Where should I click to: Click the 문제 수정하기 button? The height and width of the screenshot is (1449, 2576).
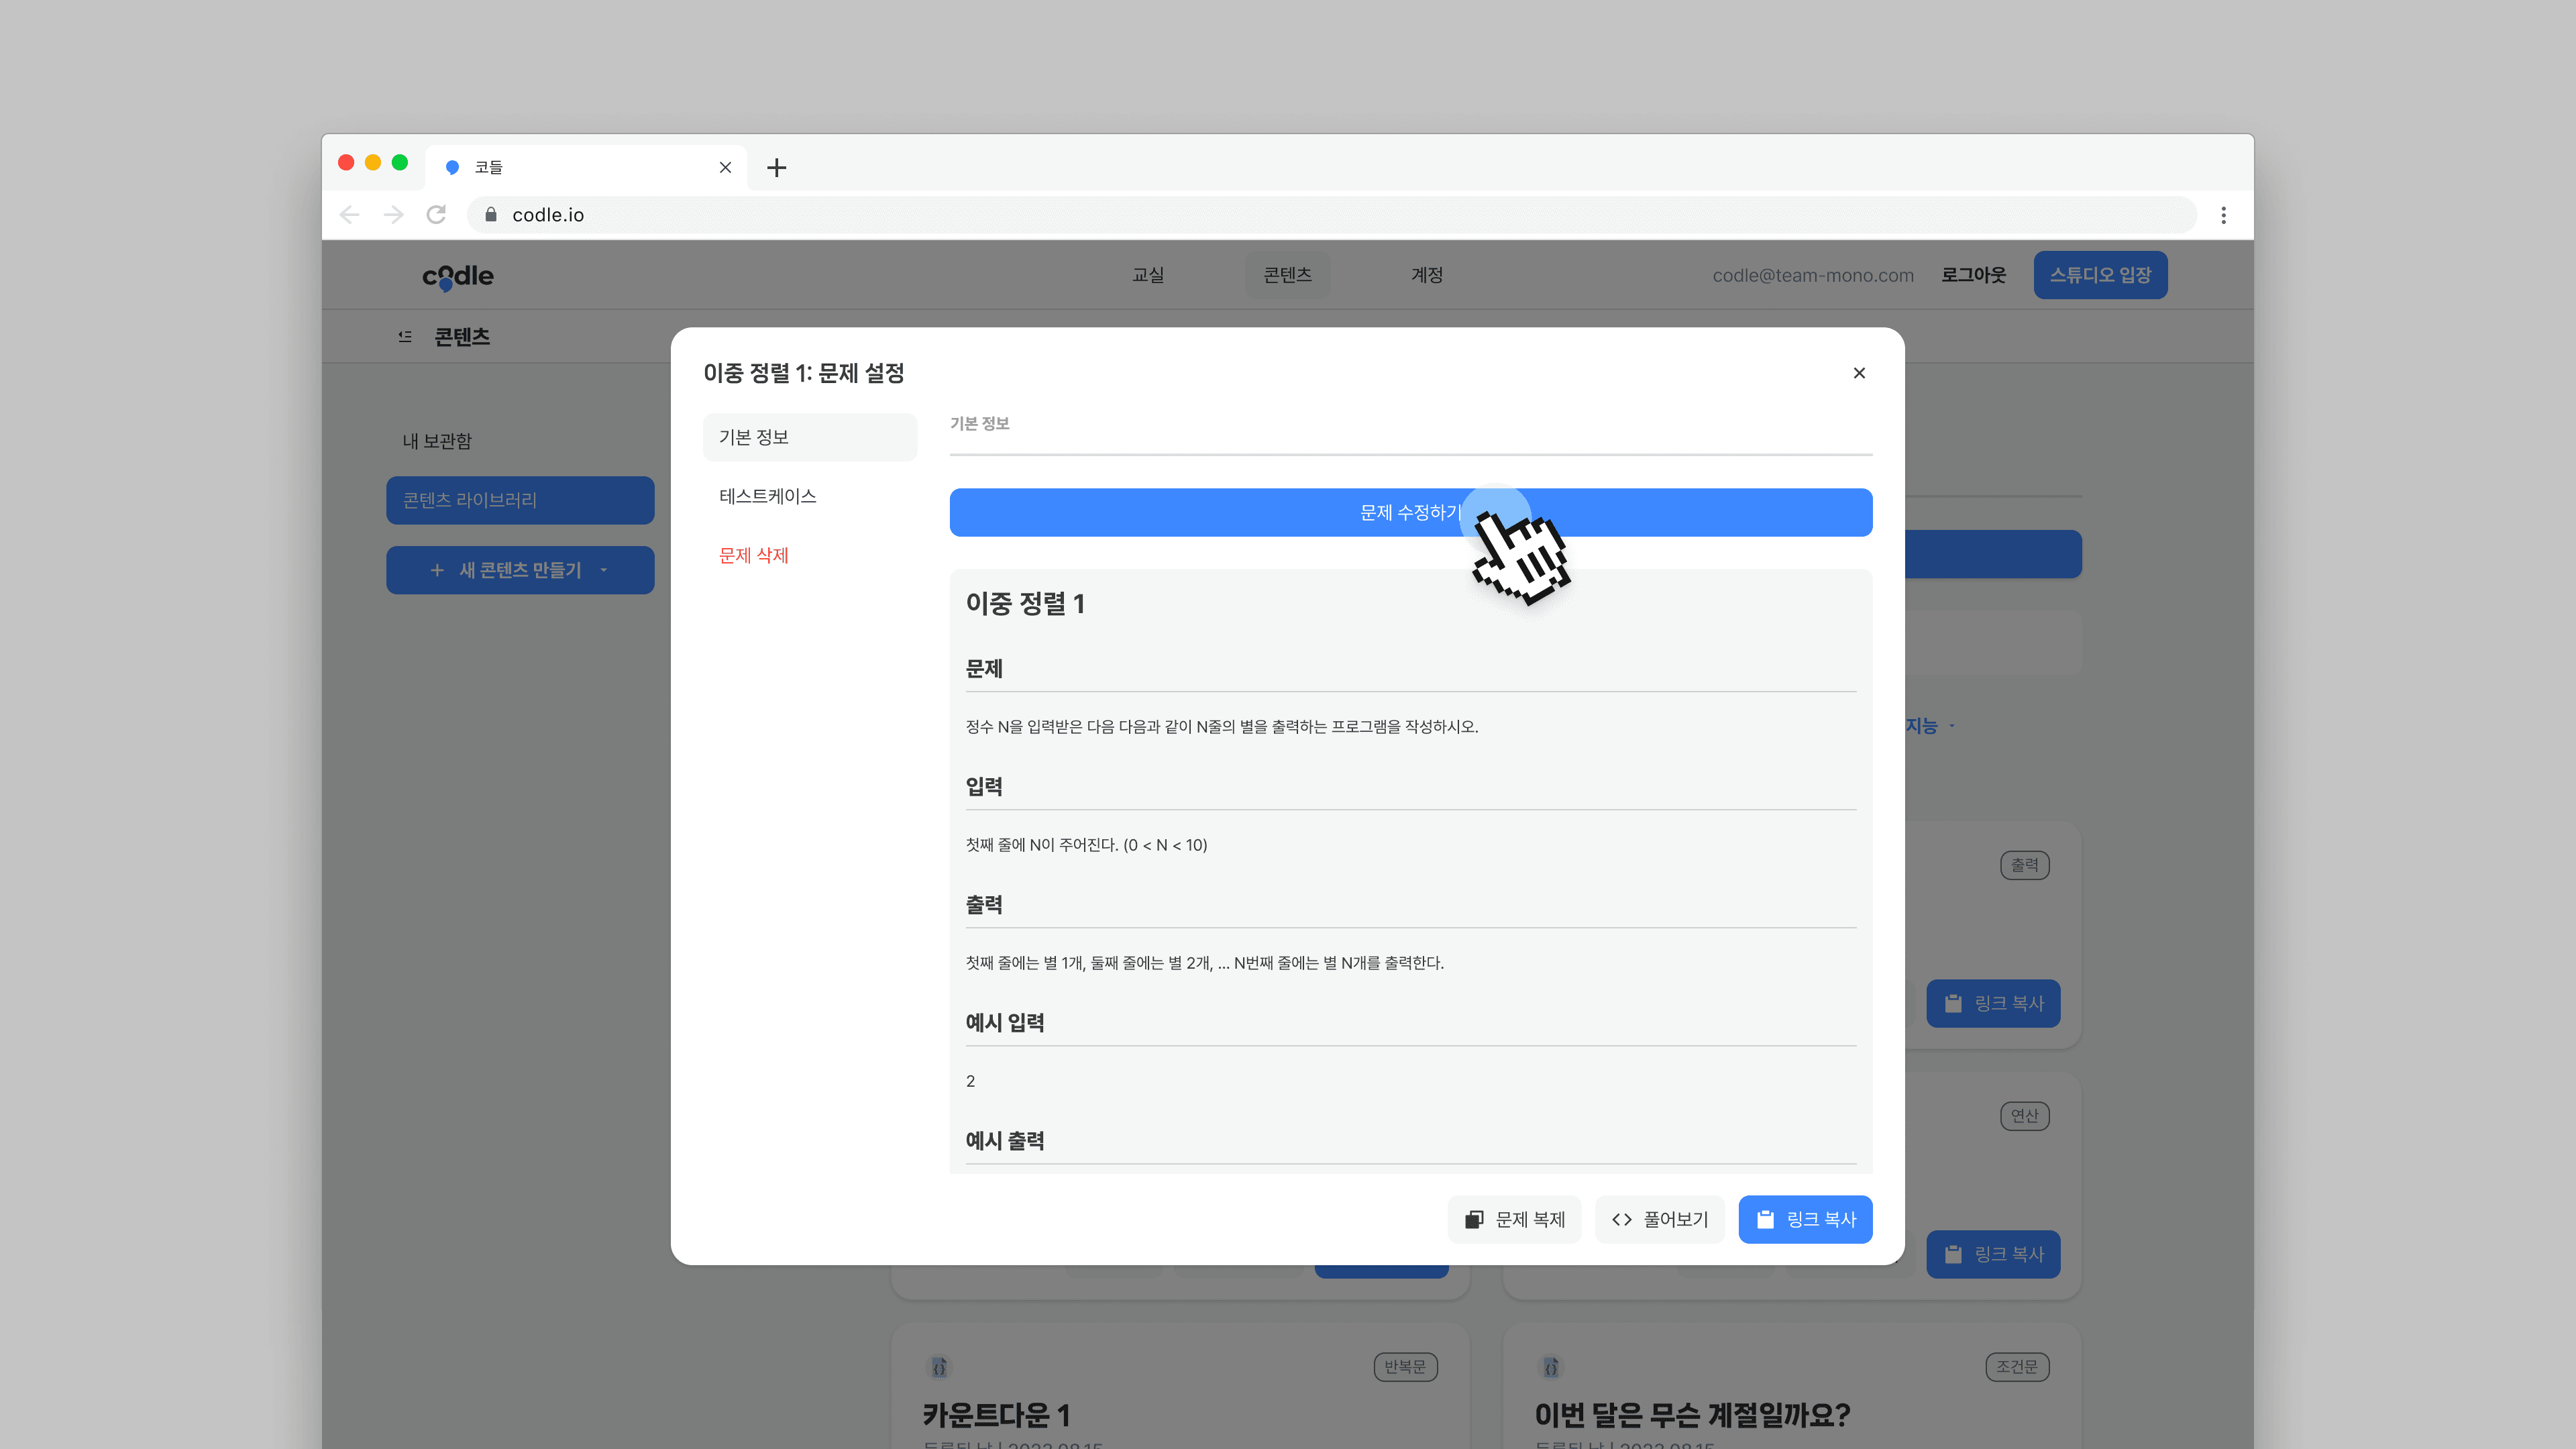(x=1411, y=512)
